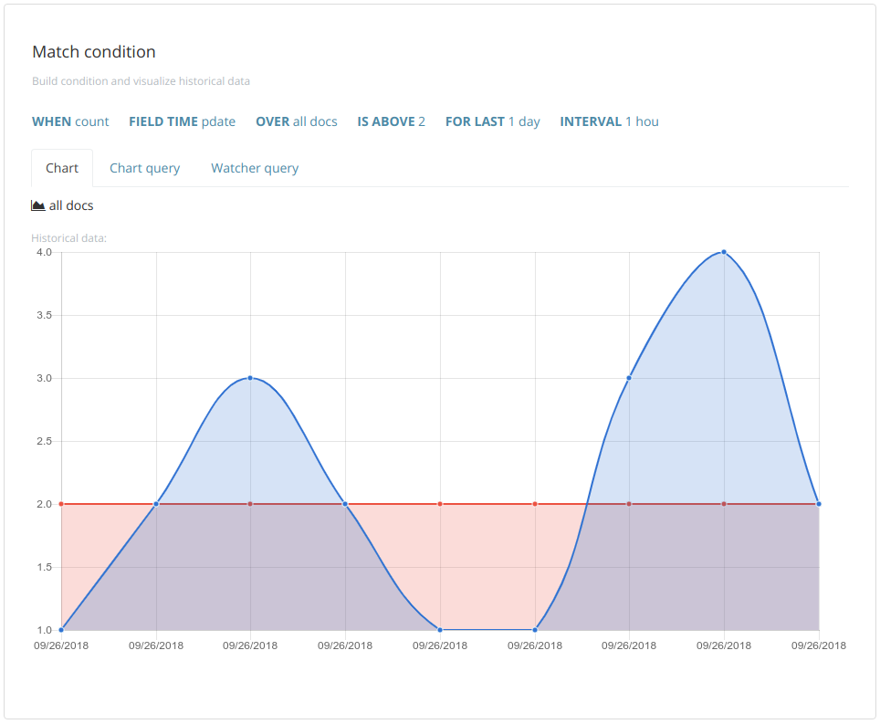The height and width of the screenshot is (724, 880).
Task: Open the WHEN count condition dropdown
Action: click(x=70, y=121)
